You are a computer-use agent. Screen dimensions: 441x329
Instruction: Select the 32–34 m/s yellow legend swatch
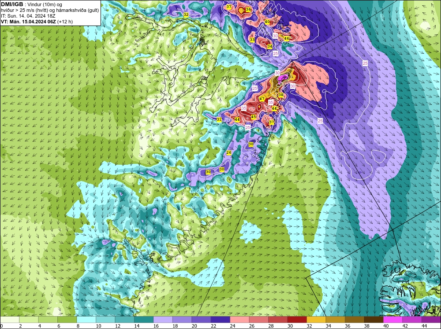(x=316, y=319)
